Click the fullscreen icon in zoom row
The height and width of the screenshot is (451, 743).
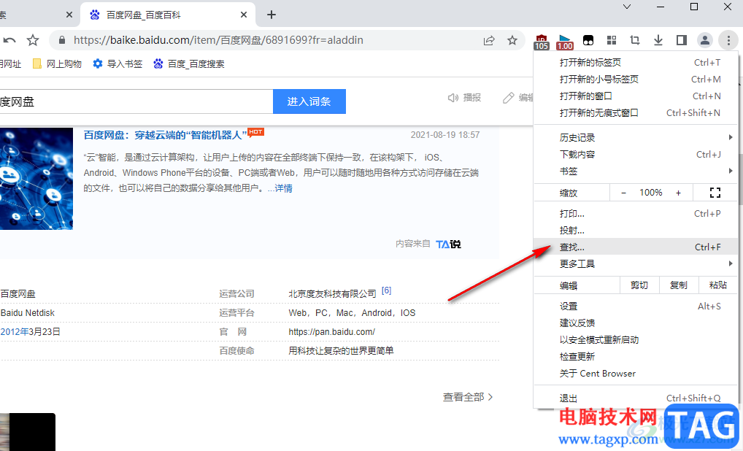(x=715, y=193)
